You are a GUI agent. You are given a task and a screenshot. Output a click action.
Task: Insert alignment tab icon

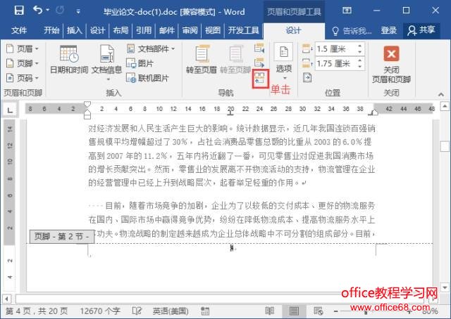(307, 78)
